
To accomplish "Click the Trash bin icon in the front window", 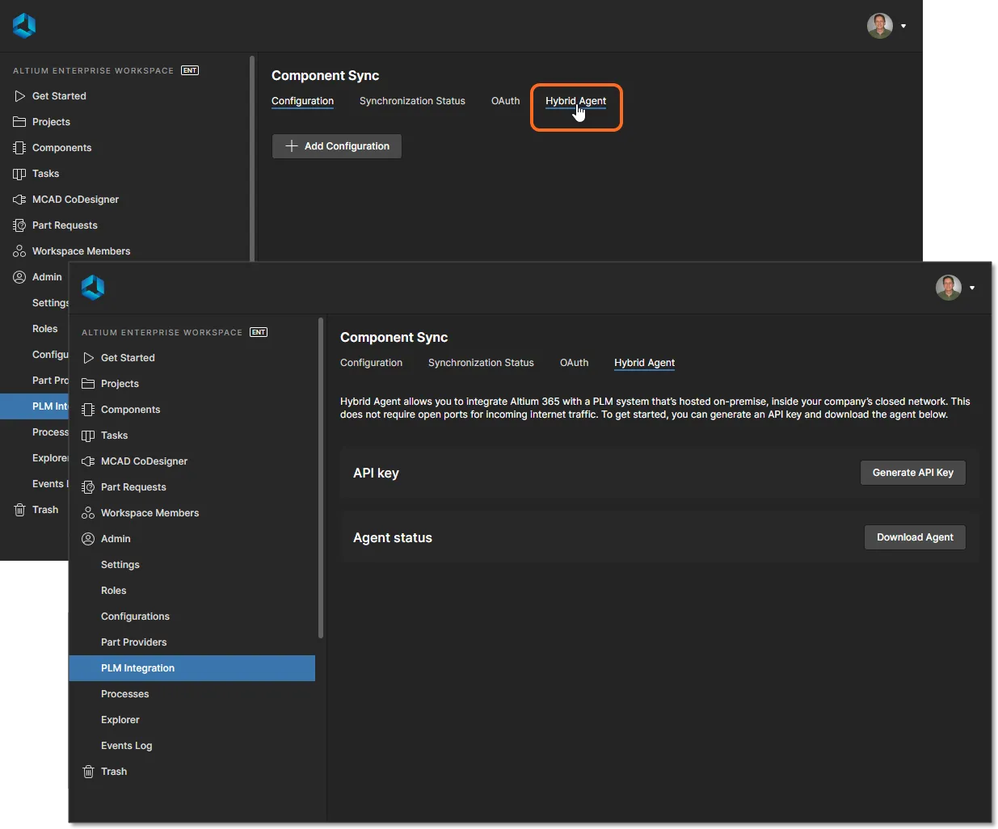I will coord(88,772).
